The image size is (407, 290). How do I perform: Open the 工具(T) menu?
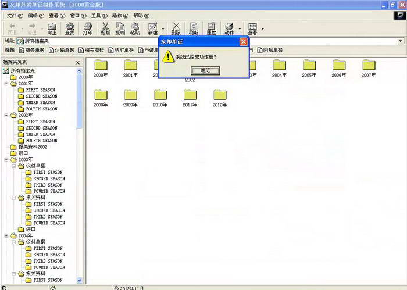tap(99, 16)
